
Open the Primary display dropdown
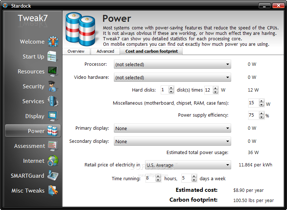pos(172,128)
